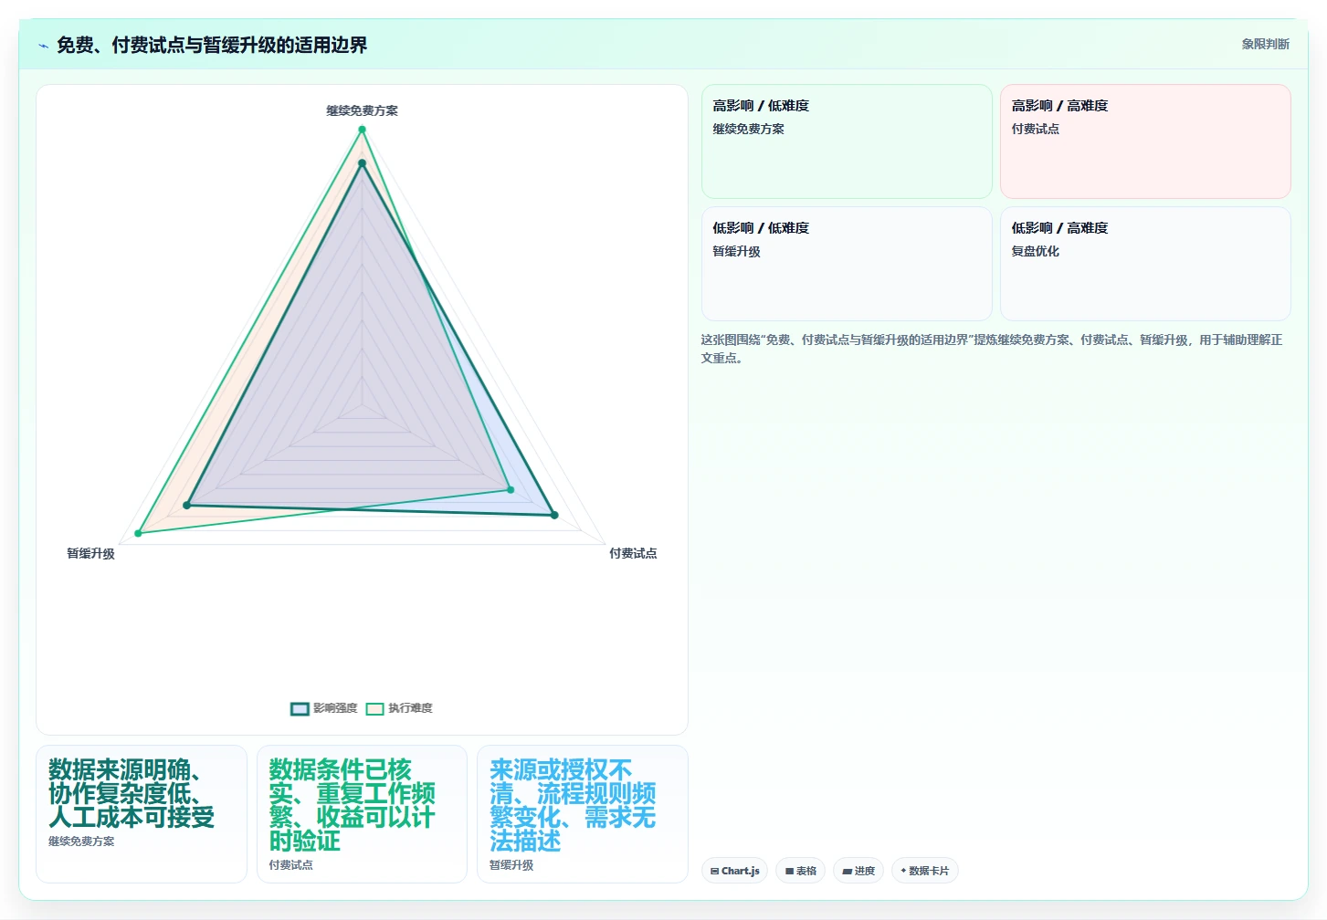Click the 进度 tag chip
Screen dimensions: 1327x920
pyautogui.click(x=858, y=871)
